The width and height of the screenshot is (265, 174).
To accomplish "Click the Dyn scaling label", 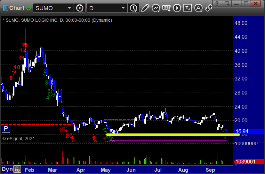I will click(x=7, y=169).
